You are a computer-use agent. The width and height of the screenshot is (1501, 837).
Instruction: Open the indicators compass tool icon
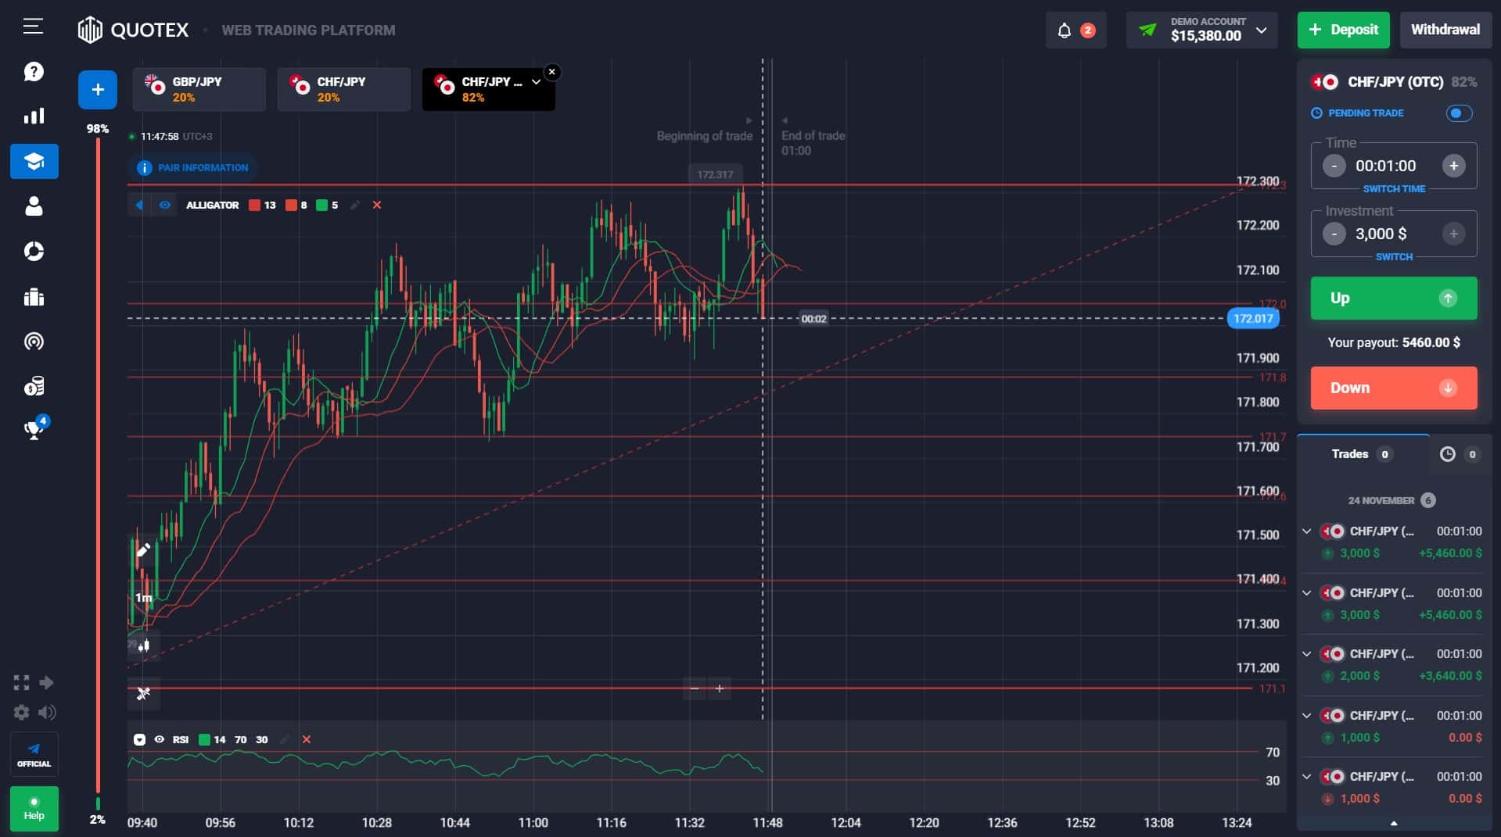143,693
